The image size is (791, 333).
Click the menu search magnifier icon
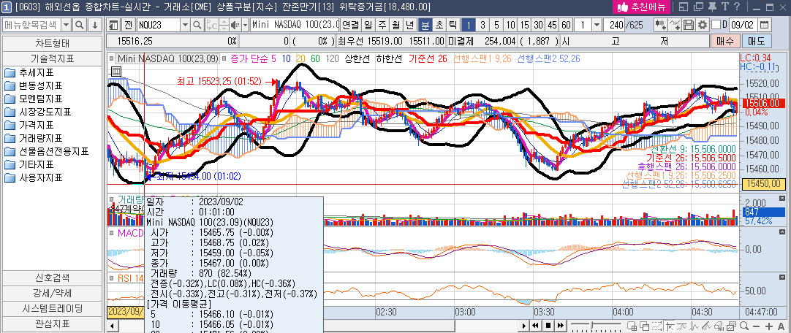(x=80, y=25)
